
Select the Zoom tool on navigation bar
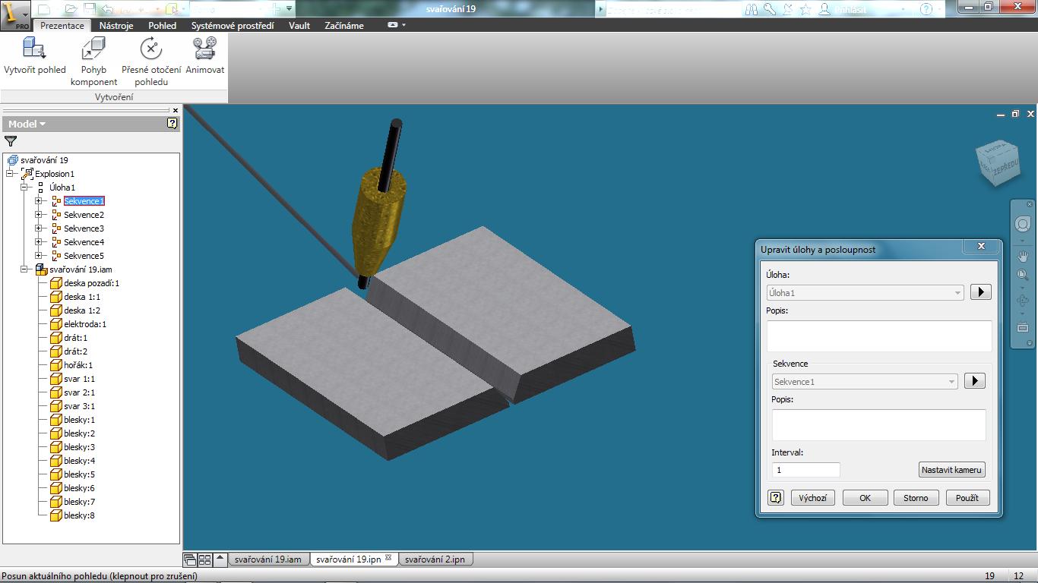coord(1023,276)
